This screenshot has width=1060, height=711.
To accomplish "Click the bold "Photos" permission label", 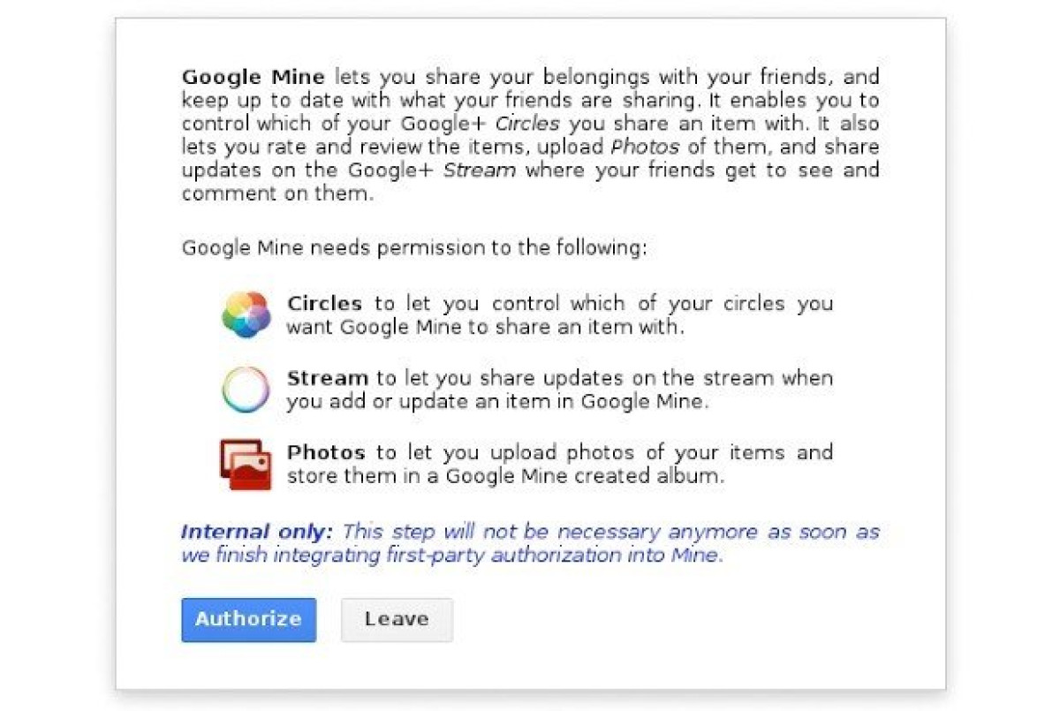I will (x=326, y=453).
